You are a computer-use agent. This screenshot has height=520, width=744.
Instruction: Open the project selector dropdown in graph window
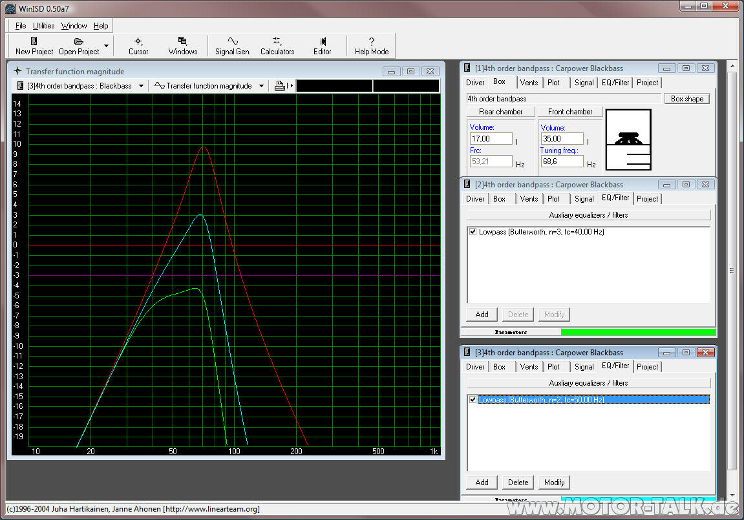(x=141, y=86)
